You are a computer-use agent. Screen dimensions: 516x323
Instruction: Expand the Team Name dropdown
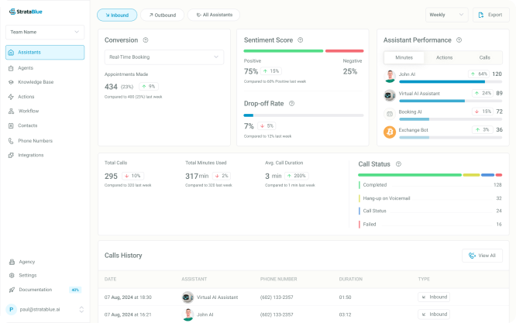tap(45, 32)
